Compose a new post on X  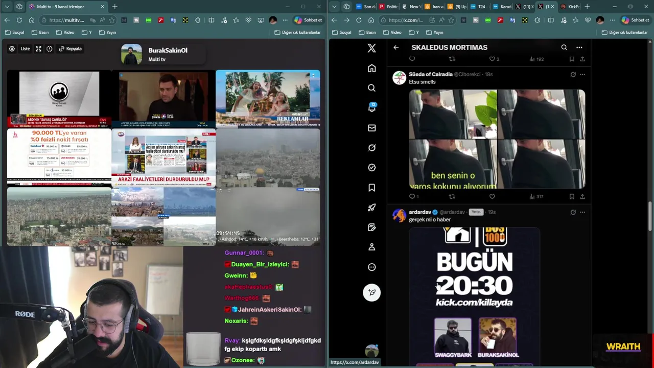pyautogui.click(x=371, y=292)
